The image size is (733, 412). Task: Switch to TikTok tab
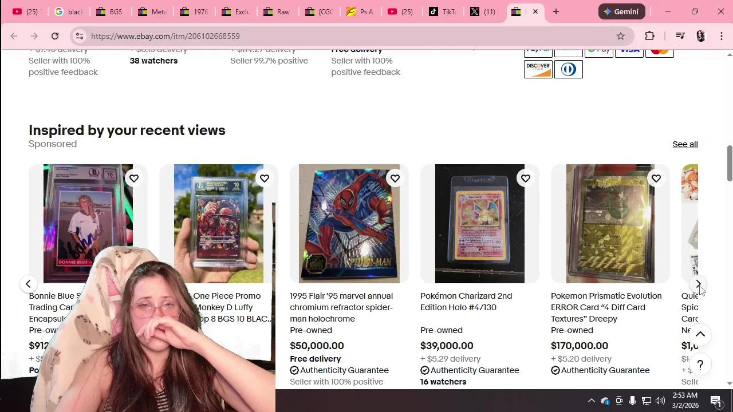[x=443, y=11]
